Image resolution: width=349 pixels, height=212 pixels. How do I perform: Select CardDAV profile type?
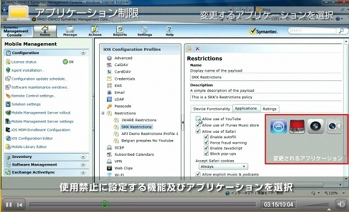[x=123, y=72]
